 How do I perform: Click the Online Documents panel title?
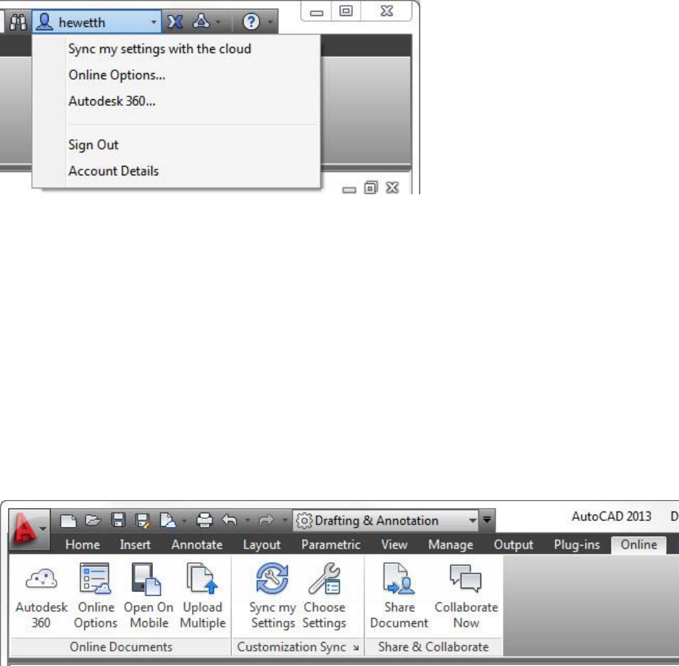[121, 646]
